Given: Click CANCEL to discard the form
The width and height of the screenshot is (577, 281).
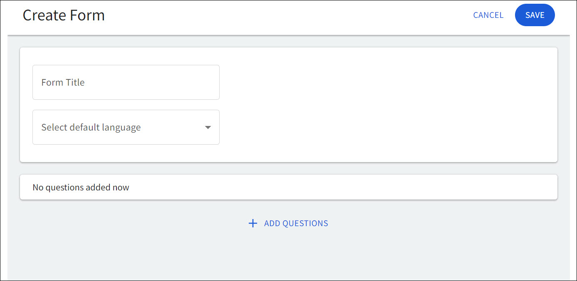Looking at the screenshot, I should (x=488, y=15).
